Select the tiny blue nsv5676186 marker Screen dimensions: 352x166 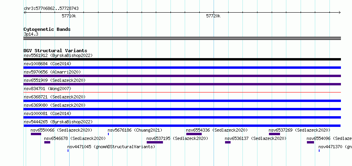click(x=108, y=134)
